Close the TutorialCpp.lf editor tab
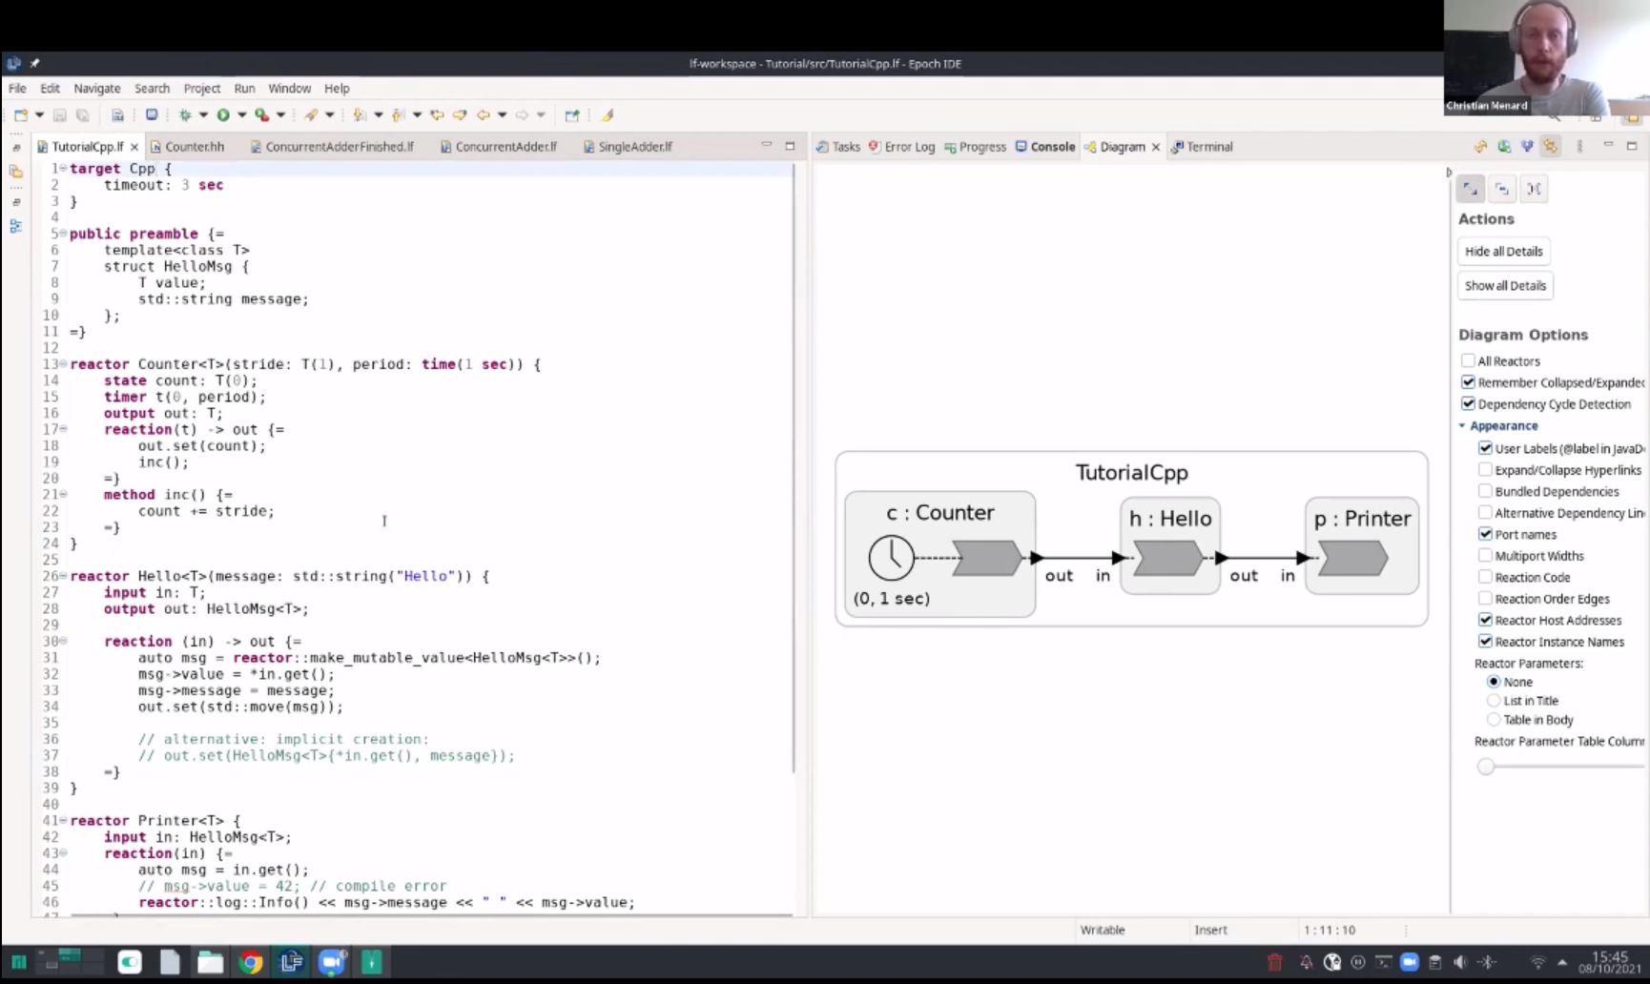The image size is (1650, 984). [x=134, y=147]
